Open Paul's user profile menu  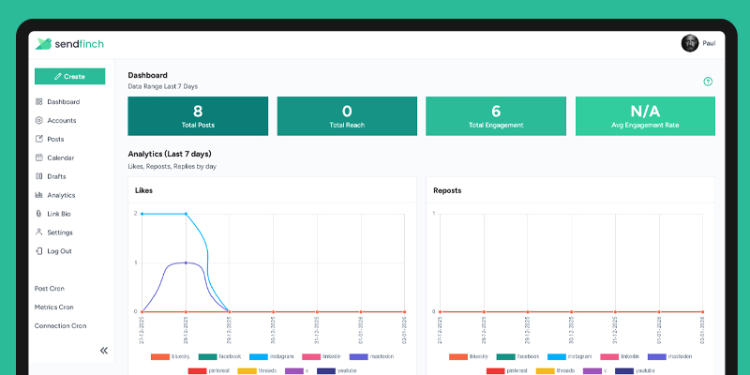click(x=690, y=43)
